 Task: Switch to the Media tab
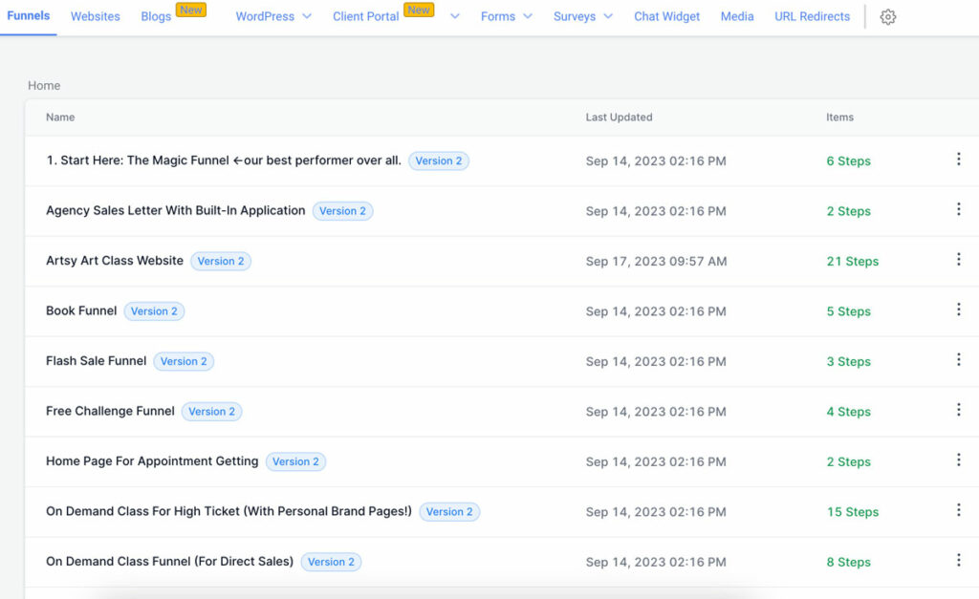pyautogui.click(x=737, y=16)
